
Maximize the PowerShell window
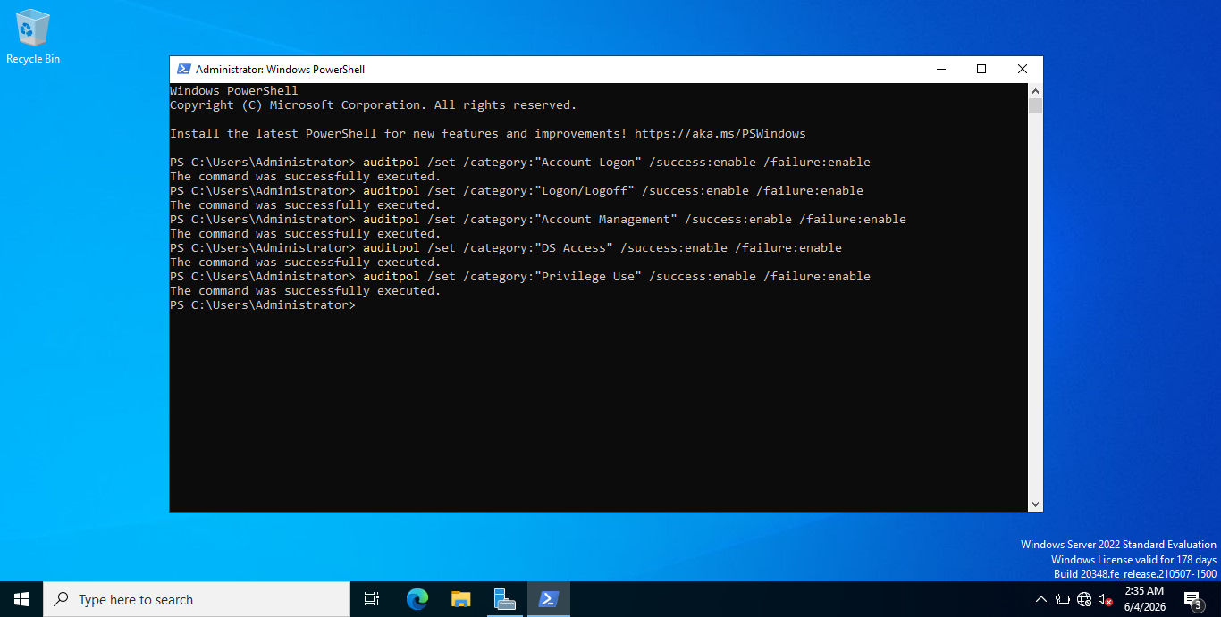pyautogui.click(x=981, y=69)
